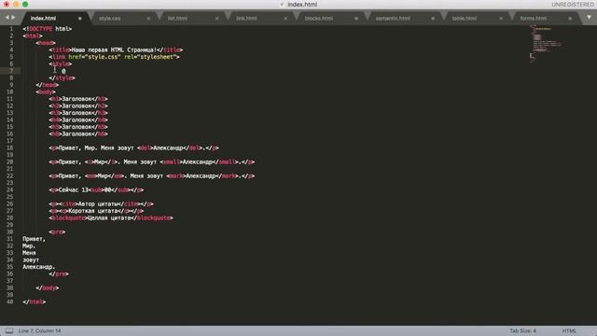Click the link href="style.css" line

tap(114, 57)
